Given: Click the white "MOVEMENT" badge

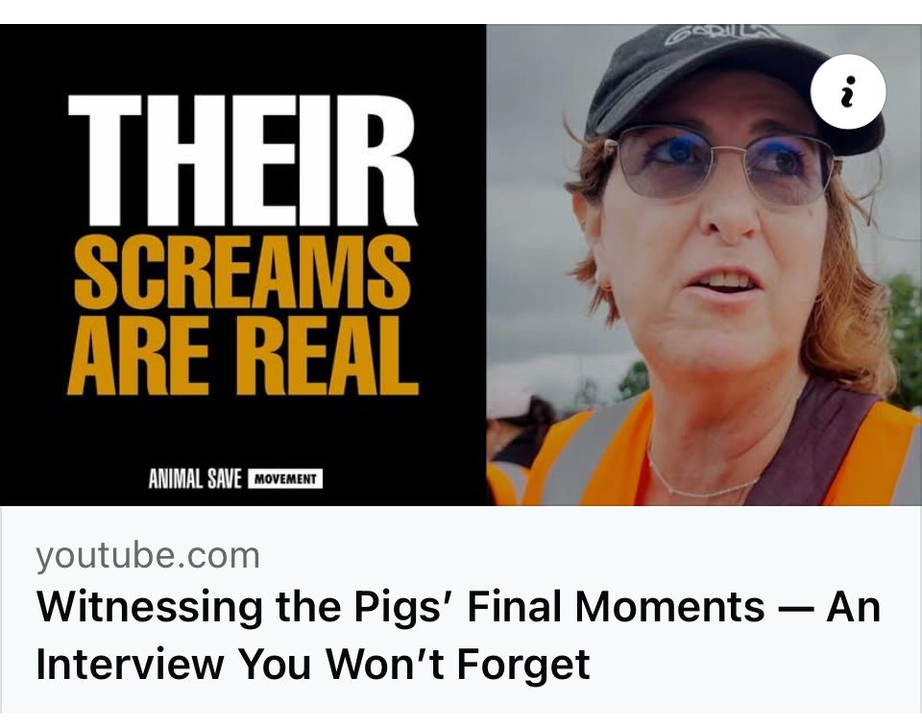Looking at the screenshot, I should (x=285, y=479).
